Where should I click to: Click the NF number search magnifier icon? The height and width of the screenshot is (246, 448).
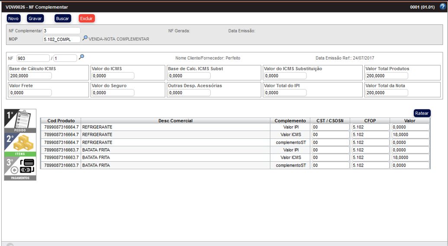pyautogui.click(x=81, y=57)
